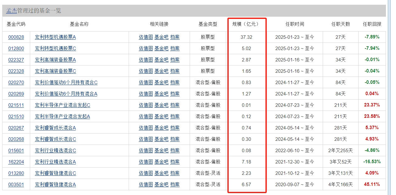Viewport: 396px width, 195px height.
Task: Select the -16.53% tenure return value
Action: click(372, 162)
